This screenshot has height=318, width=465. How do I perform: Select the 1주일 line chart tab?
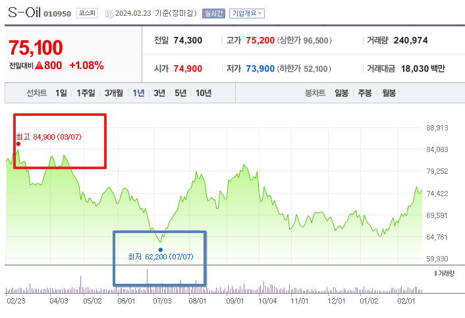86,93
